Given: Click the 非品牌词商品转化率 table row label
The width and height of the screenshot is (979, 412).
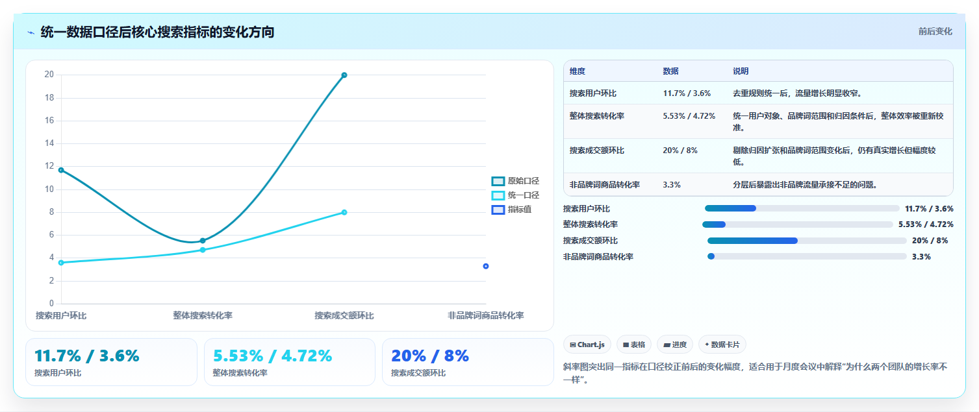Looking at the screenshot, I should click(x=605, y=185).
